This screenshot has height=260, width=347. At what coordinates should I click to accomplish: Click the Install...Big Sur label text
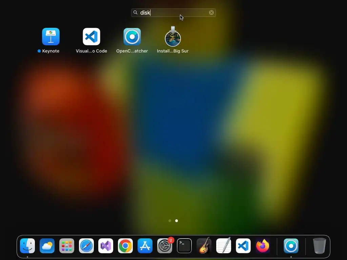pos(173,51)
